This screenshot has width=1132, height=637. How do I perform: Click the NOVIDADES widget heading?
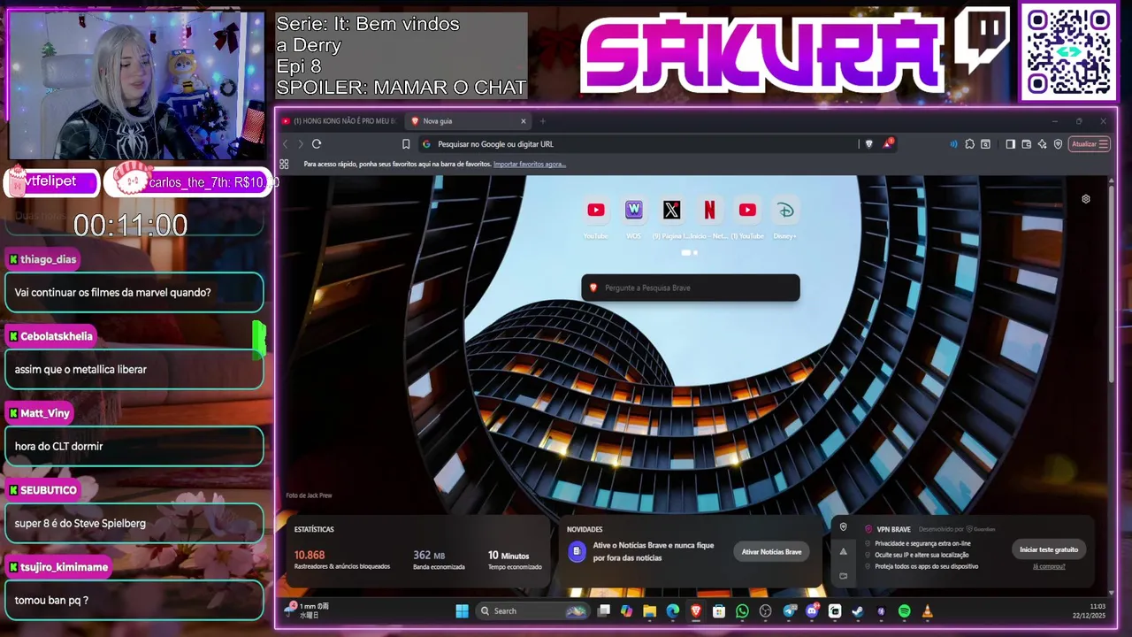pyautogui.click(x=585, y=529)
